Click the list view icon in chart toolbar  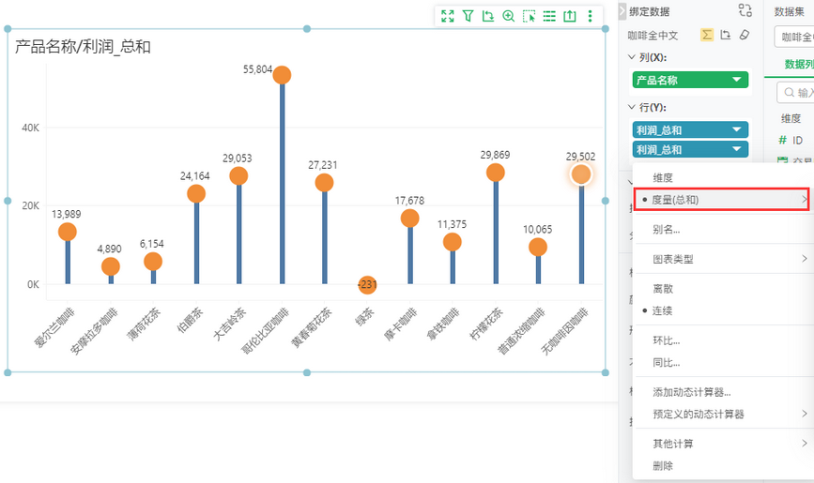click(x=549, y=16)
